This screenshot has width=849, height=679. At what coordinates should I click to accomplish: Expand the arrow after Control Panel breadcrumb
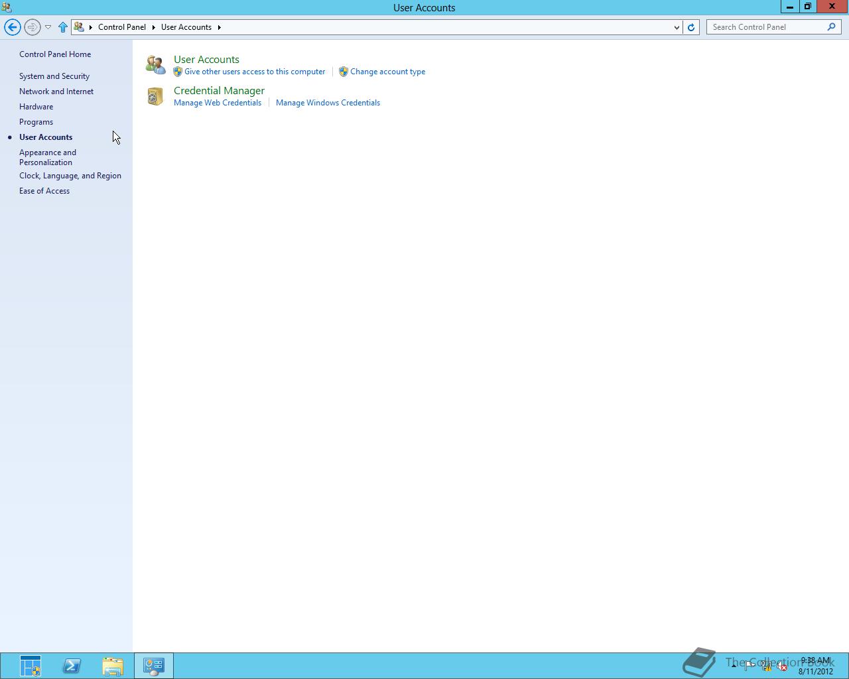pos(153,27)
